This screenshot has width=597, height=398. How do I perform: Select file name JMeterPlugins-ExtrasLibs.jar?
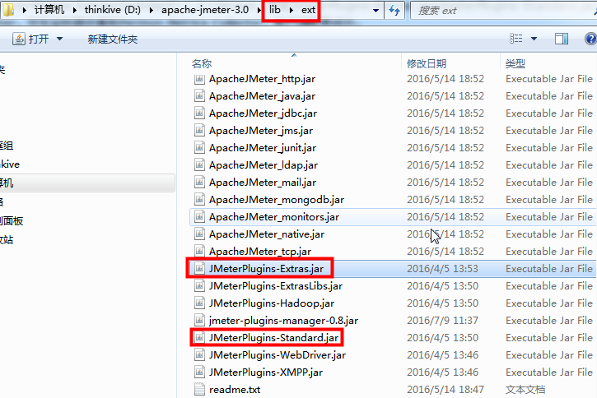(x=276, y=286)
